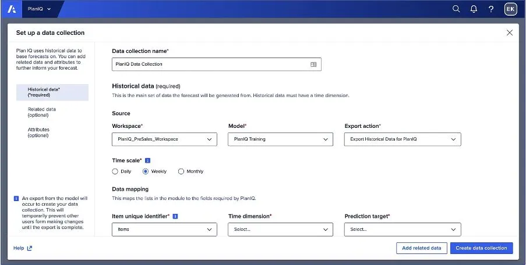Viewport: 526px width, 265px height.
Task: Open the notifications bell icon
Action: click(474, 9)
